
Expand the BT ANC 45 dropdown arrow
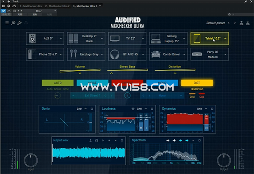[143, 55]
